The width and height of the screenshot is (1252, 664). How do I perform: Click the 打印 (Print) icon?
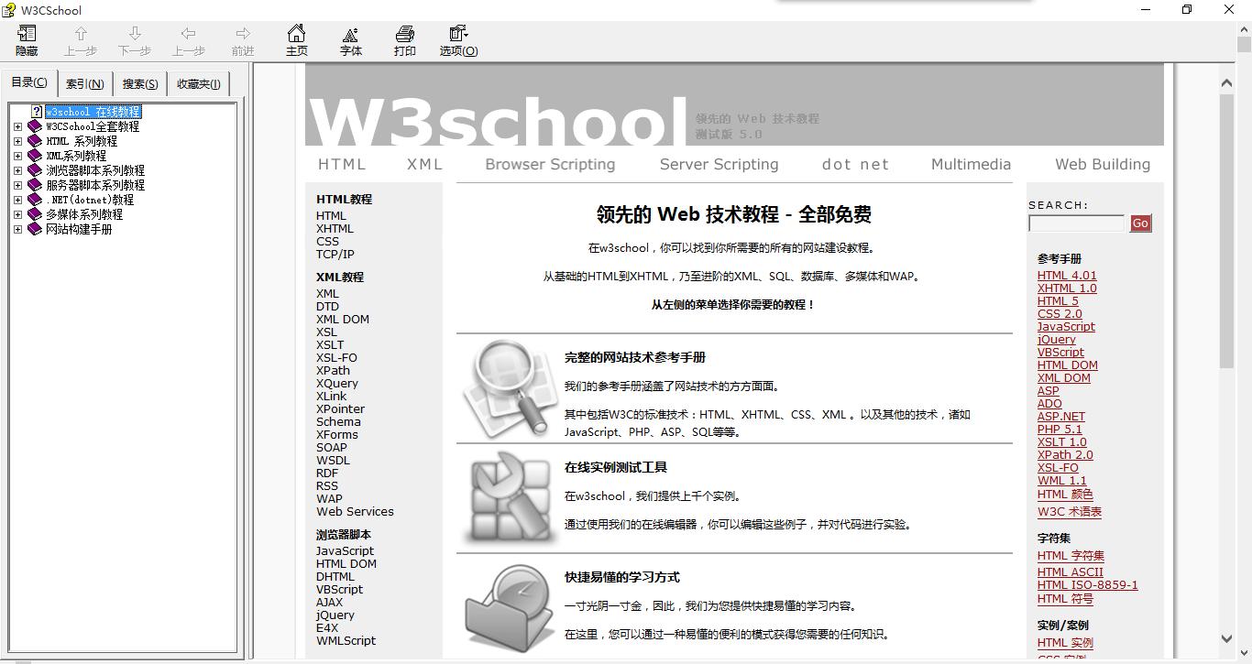tap(404, 39)
